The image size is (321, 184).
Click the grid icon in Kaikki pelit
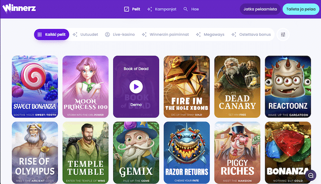40,34
